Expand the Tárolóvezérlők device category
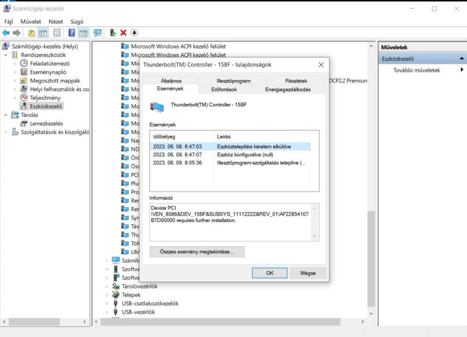 click(107, 286)
